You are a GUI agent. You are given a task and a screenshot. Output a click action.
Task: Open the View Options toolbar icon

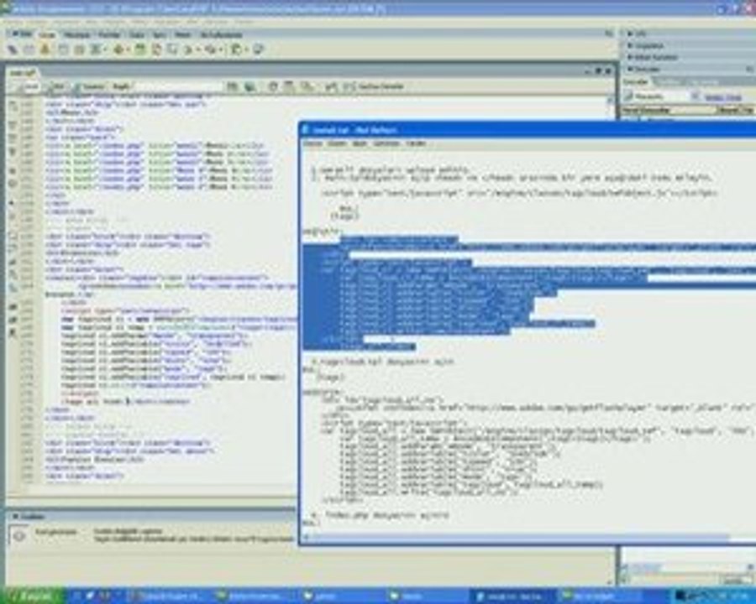[x=289, y=86]
